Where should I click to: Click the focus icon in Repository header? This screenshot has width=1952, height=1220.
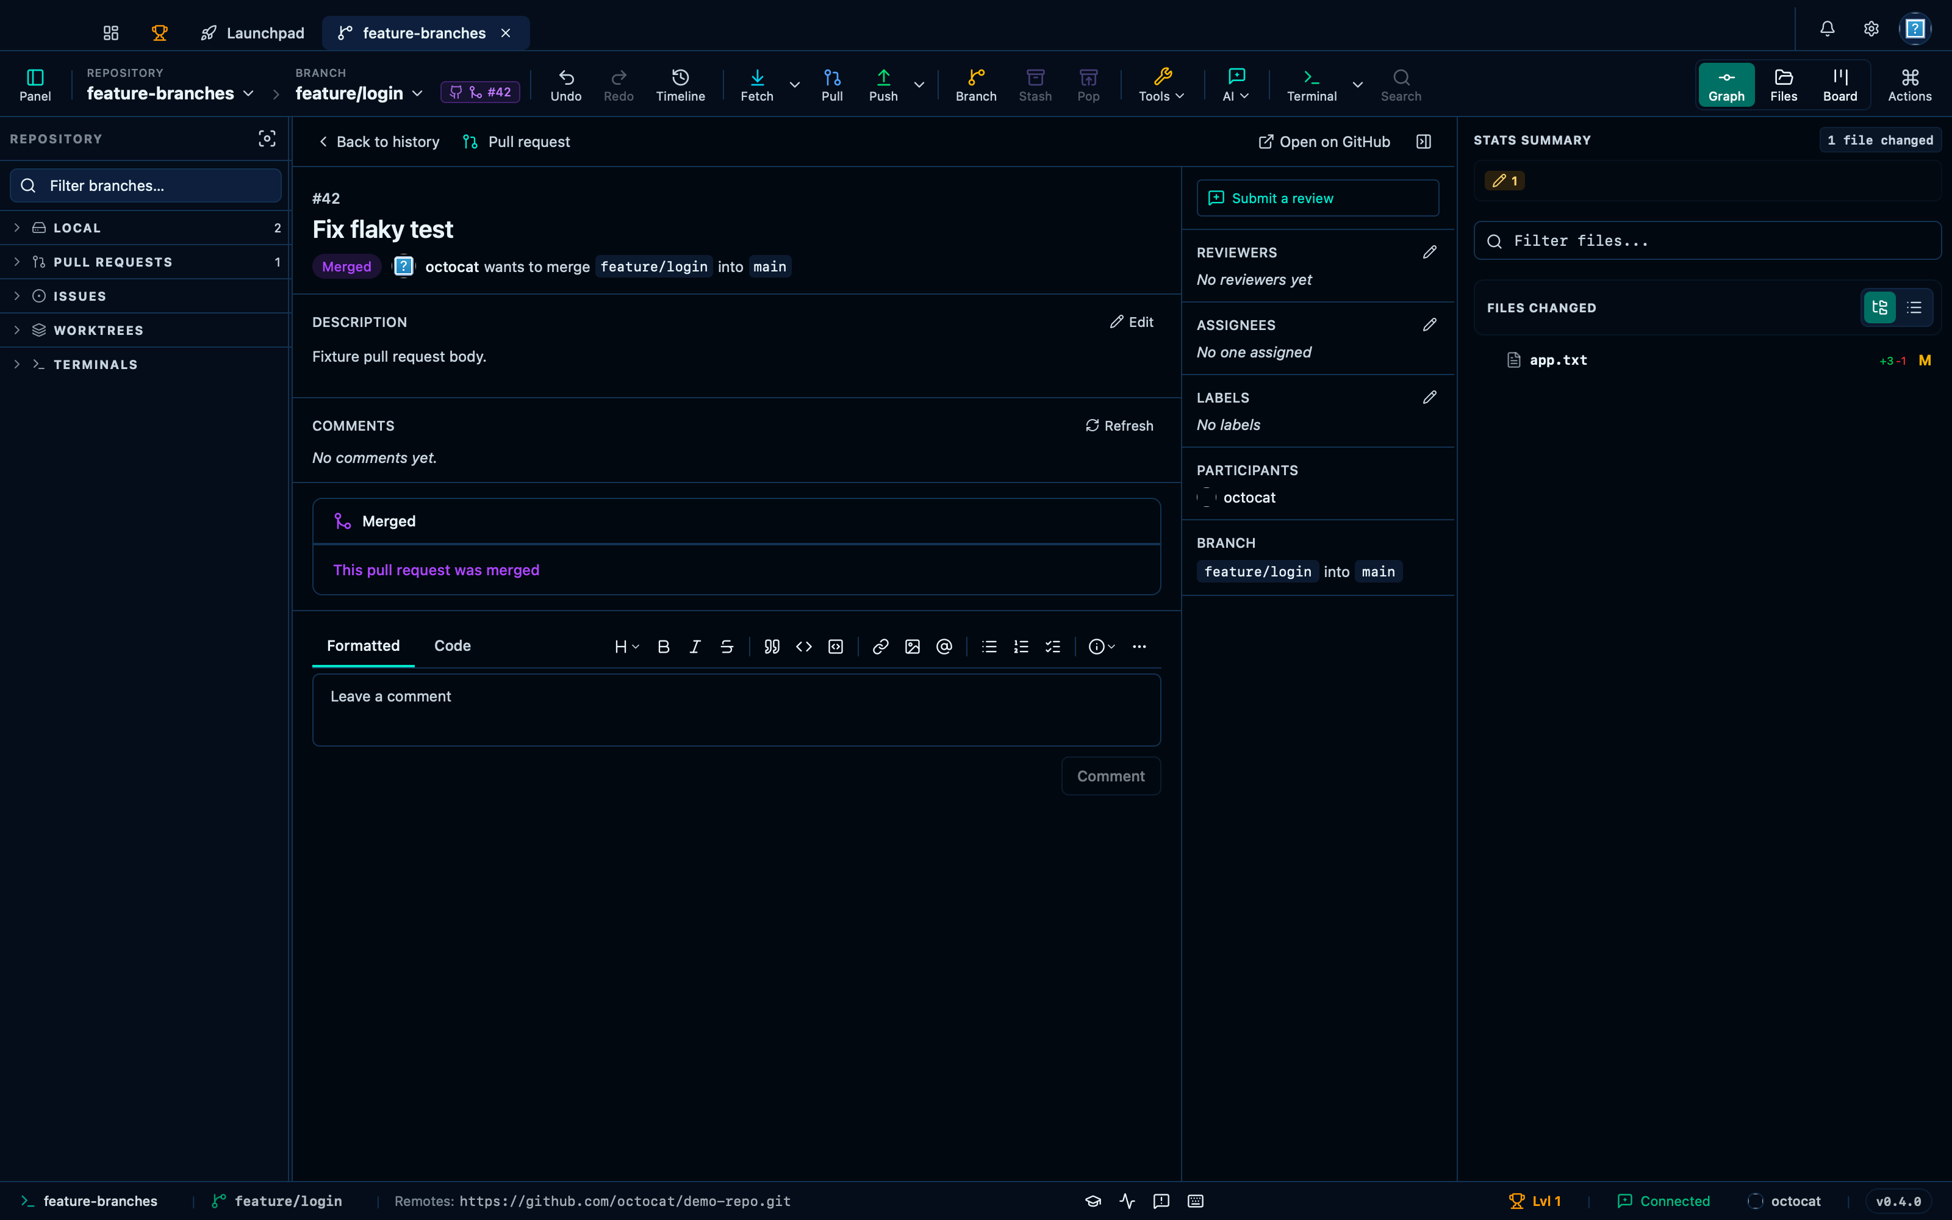pos(267,139)
